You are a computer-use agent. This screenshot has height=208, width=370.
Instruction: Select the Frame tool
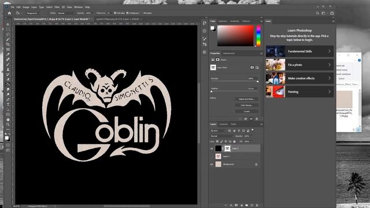[x=8, y=49]
